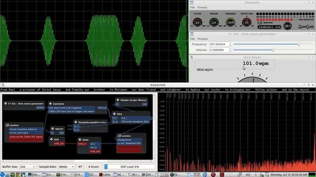The height and width of the screenshot is (177, 316).
Task: Select 'to mic jack input' port
Action: click(x=26, y=133)
